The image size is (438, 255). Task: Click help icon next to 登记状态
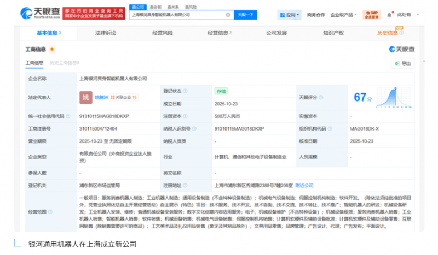[x=185, y=91]
